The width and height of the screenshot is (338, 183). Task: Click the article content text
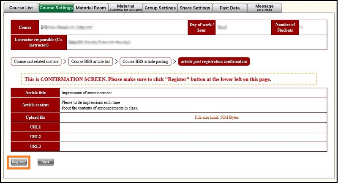[x=100, y=105]
